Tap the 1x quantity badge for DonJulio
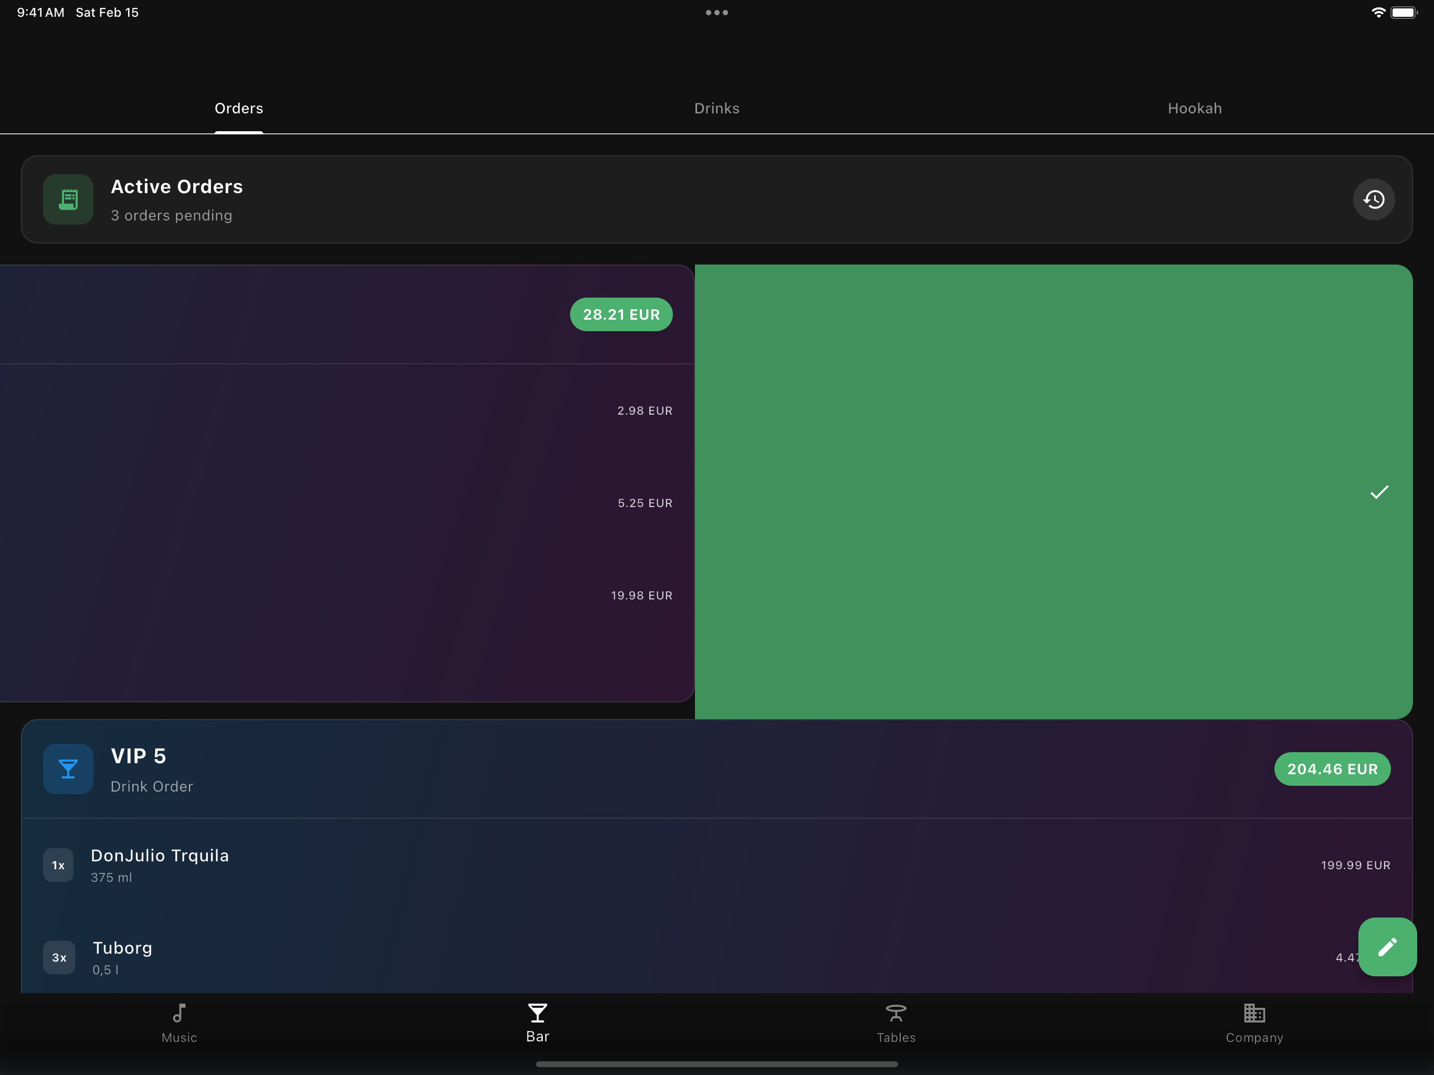Screen dimensions: 1434x1075 pyautogui.click(x=58, y=865)
